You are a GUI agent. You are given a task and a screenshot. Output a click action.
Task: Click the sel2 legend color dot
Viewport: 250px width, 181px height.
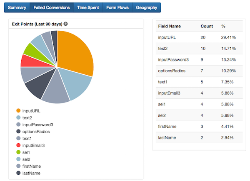coord(18,159)
